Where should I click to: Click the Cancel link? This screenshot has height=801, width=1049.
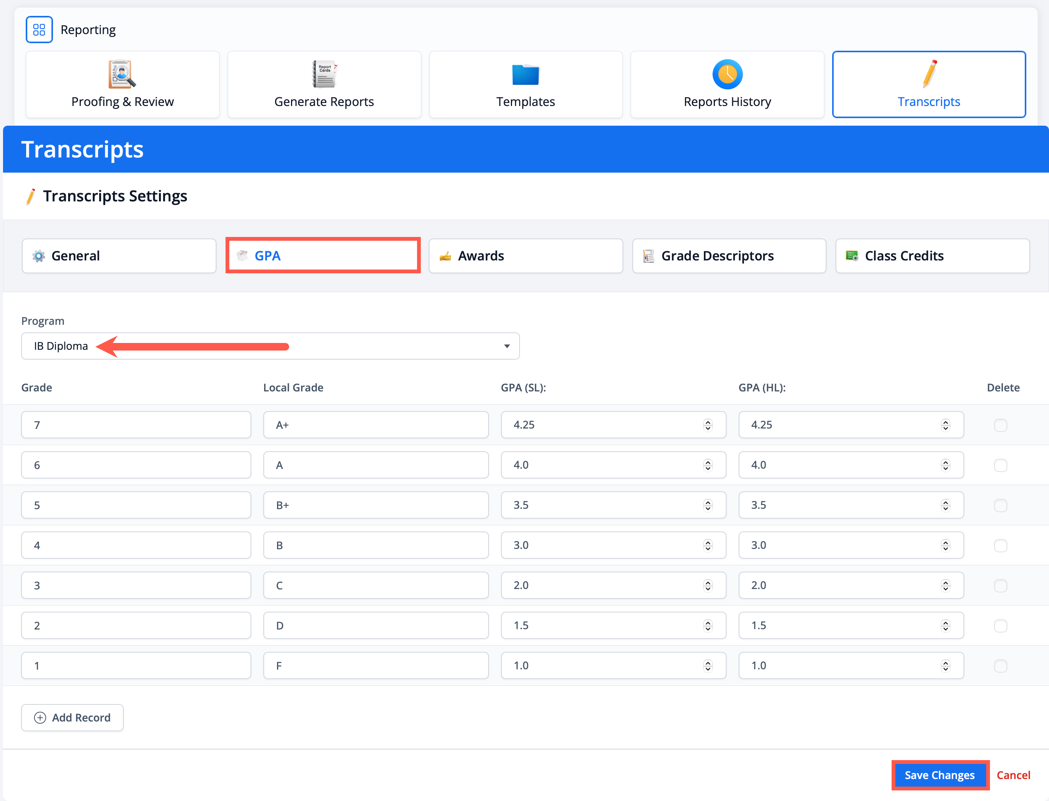point(1013,775)
